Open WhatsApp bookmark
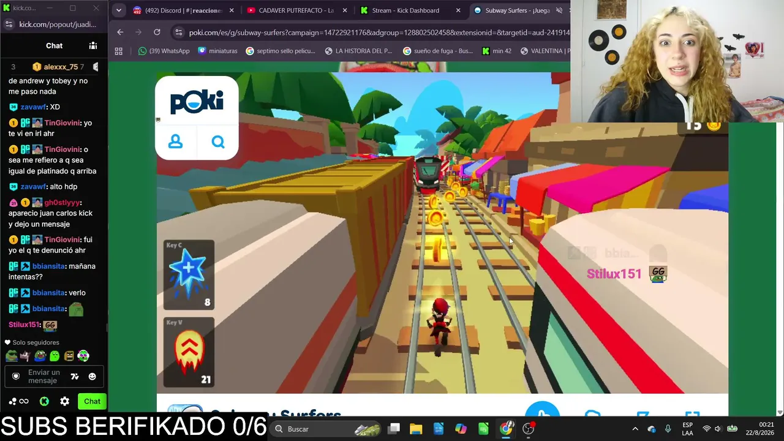The height and width of the screenshot is (441, 784). tap(164, 51)
